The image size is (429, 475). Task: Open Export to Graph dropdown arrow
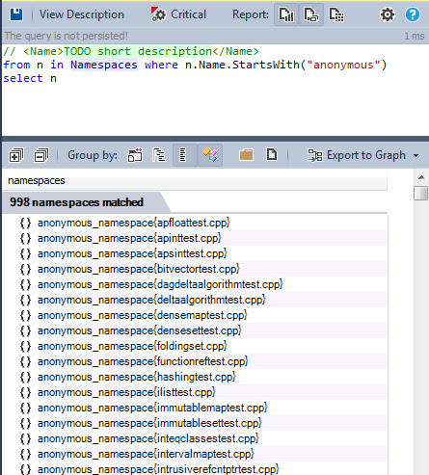coord(416,156)
